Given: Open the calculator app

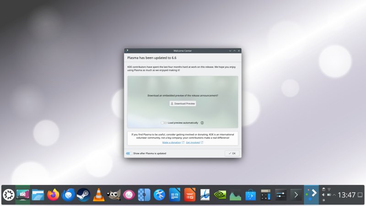Looking at the screenshot, I should coord(265,195).
